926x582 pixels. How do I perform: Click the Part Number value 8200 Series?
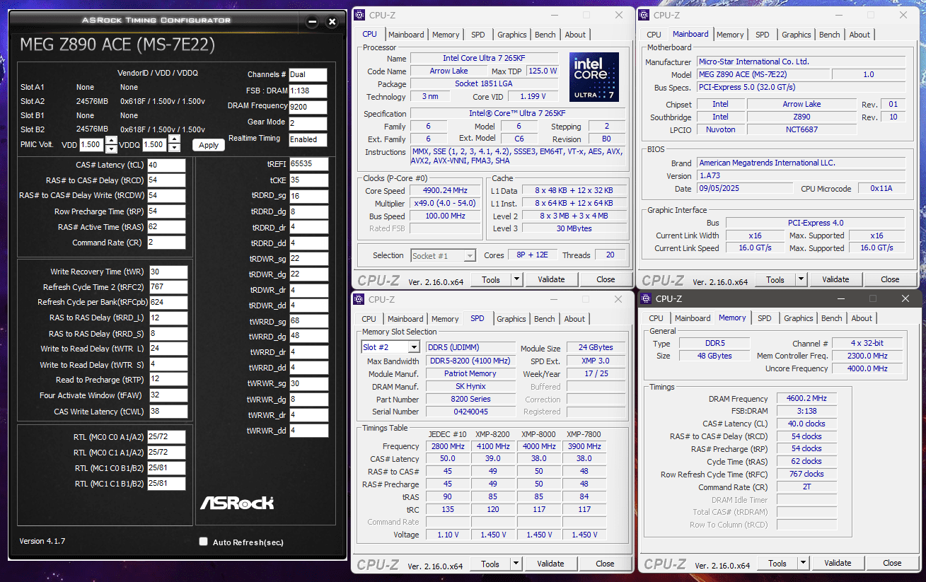tap(470, 400)
